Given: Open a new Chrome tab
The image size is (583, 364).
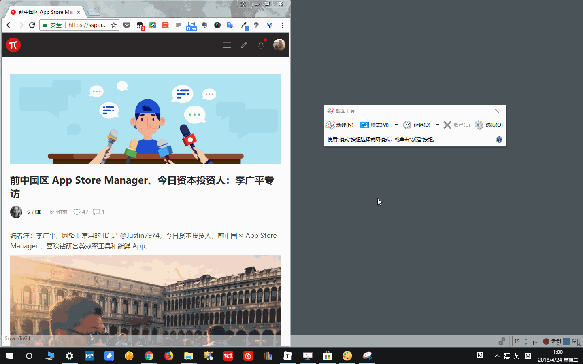Looking at the screenshot, I should [94, 13].
